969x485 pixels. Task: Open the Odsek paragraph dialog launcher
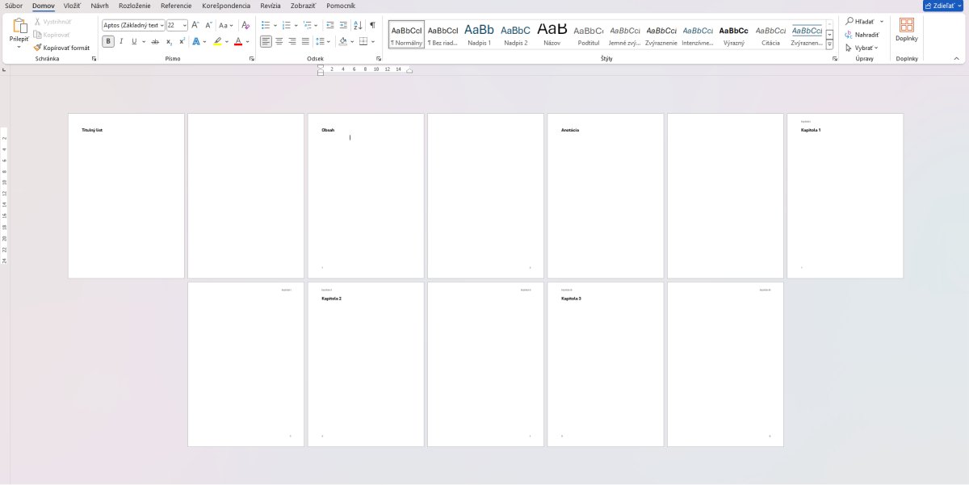tap(379, 59)
